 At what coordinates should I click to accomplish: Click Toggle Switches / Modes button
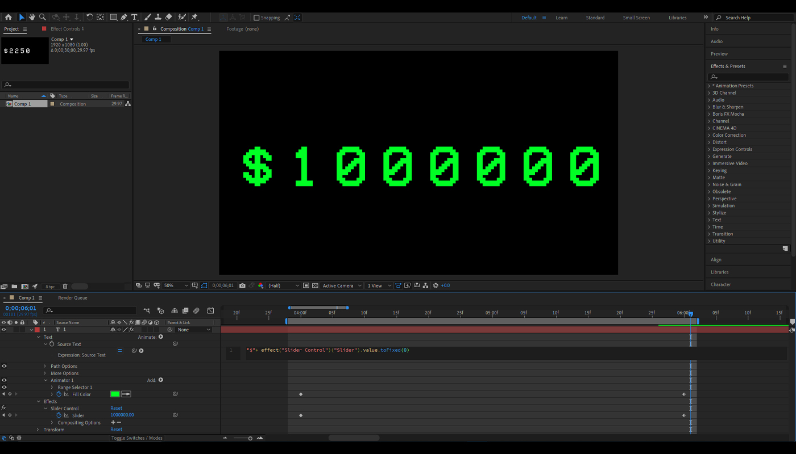click(136, 438)
